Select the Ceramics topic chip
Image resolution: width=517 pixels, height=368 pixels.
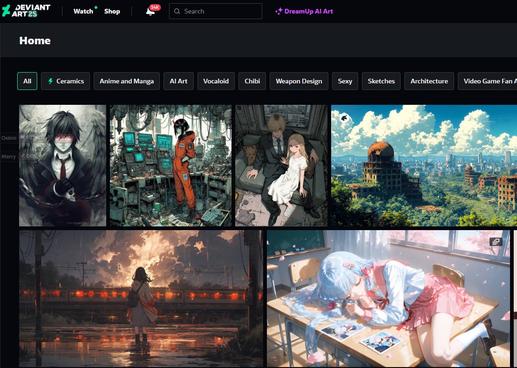point(65,81)
